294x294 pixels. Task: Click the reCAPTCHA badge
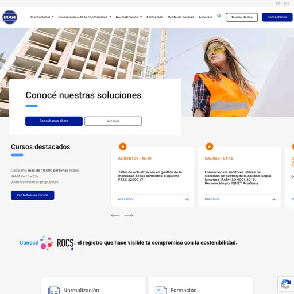[286, 284]
